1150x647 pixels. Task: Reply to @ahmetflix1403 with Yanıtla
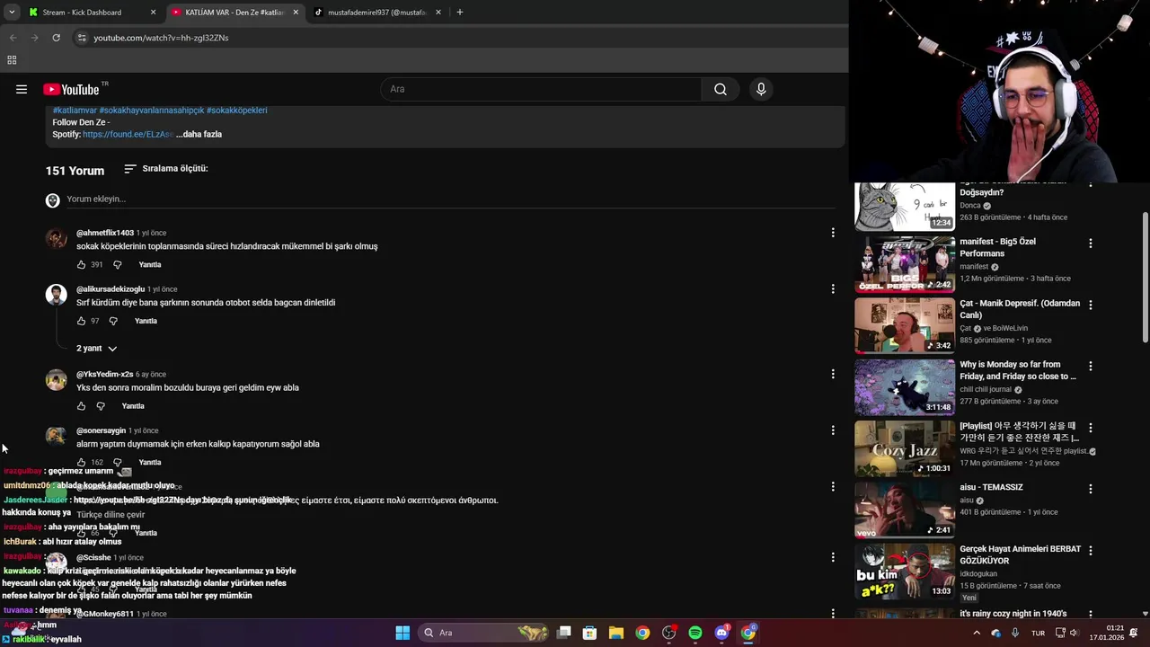click(150, 264)
